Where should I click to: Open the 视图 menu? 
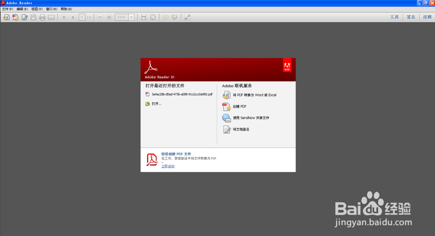pos(37,9)
